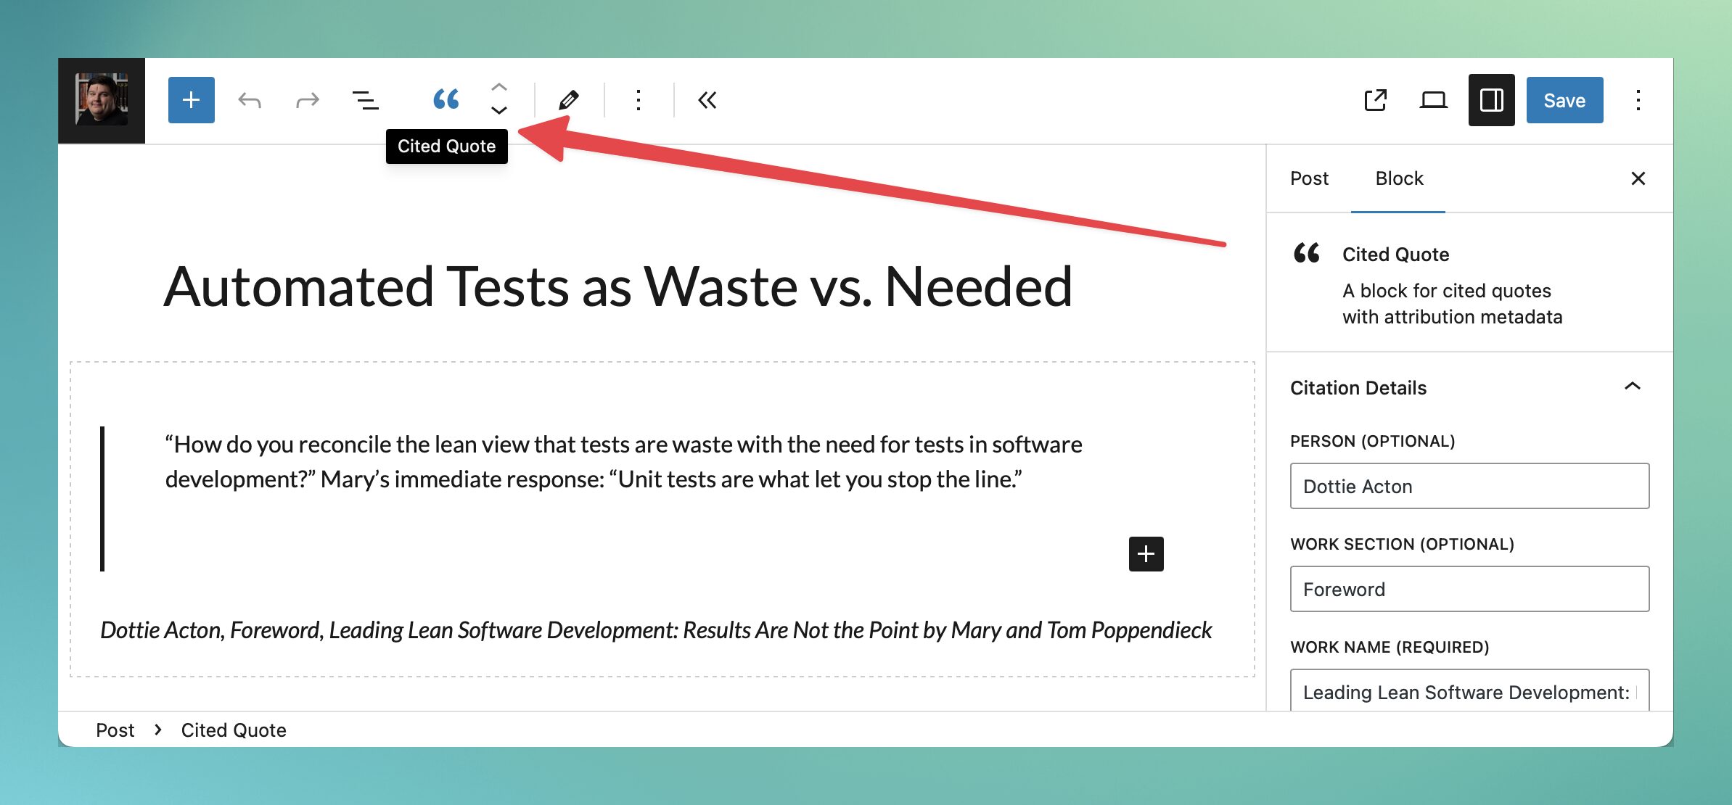Click the undo arrow icon
This screenshot has width=1732, height=805.
pyautogui.click(x=250, y=100)
